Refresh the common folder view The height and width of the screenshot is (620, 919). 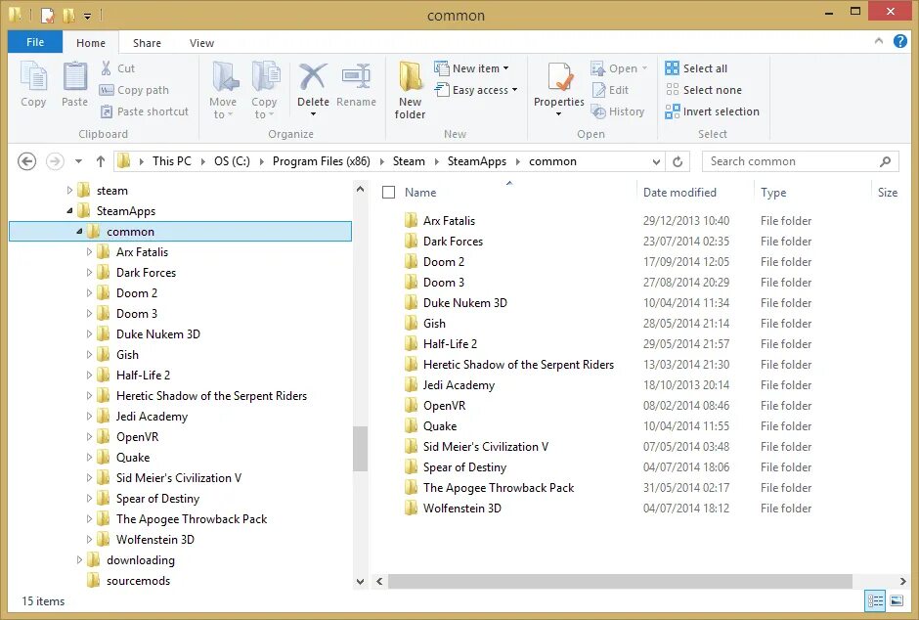[678, 161]
